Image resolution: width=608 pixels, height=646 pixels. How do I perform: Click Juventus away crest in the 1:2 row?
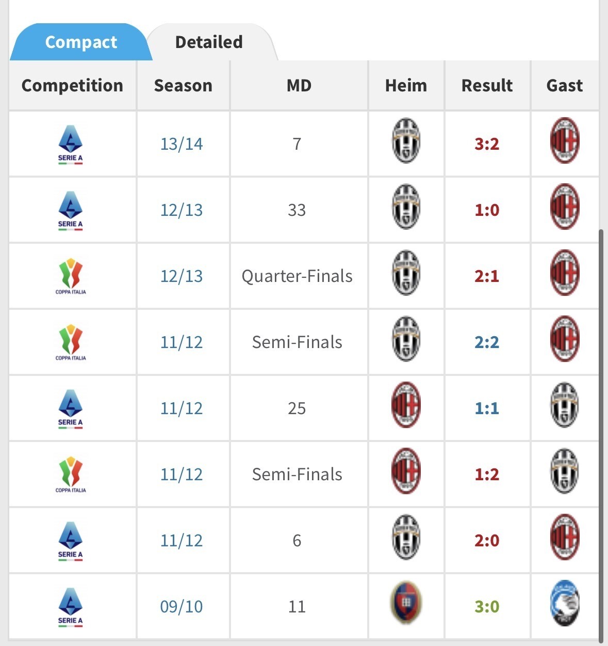pyautogui.click(x=565, y=471)
